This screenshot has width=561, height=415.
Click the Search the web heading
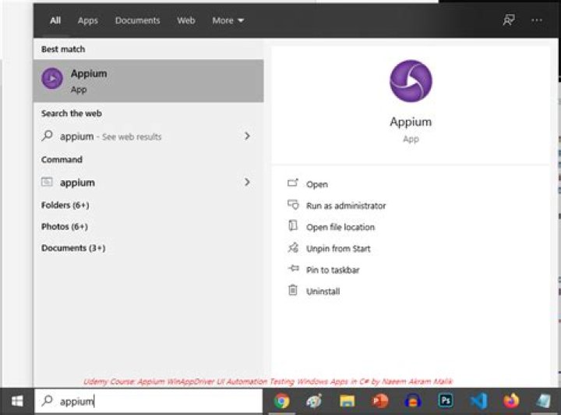click(x=72, y=114)
